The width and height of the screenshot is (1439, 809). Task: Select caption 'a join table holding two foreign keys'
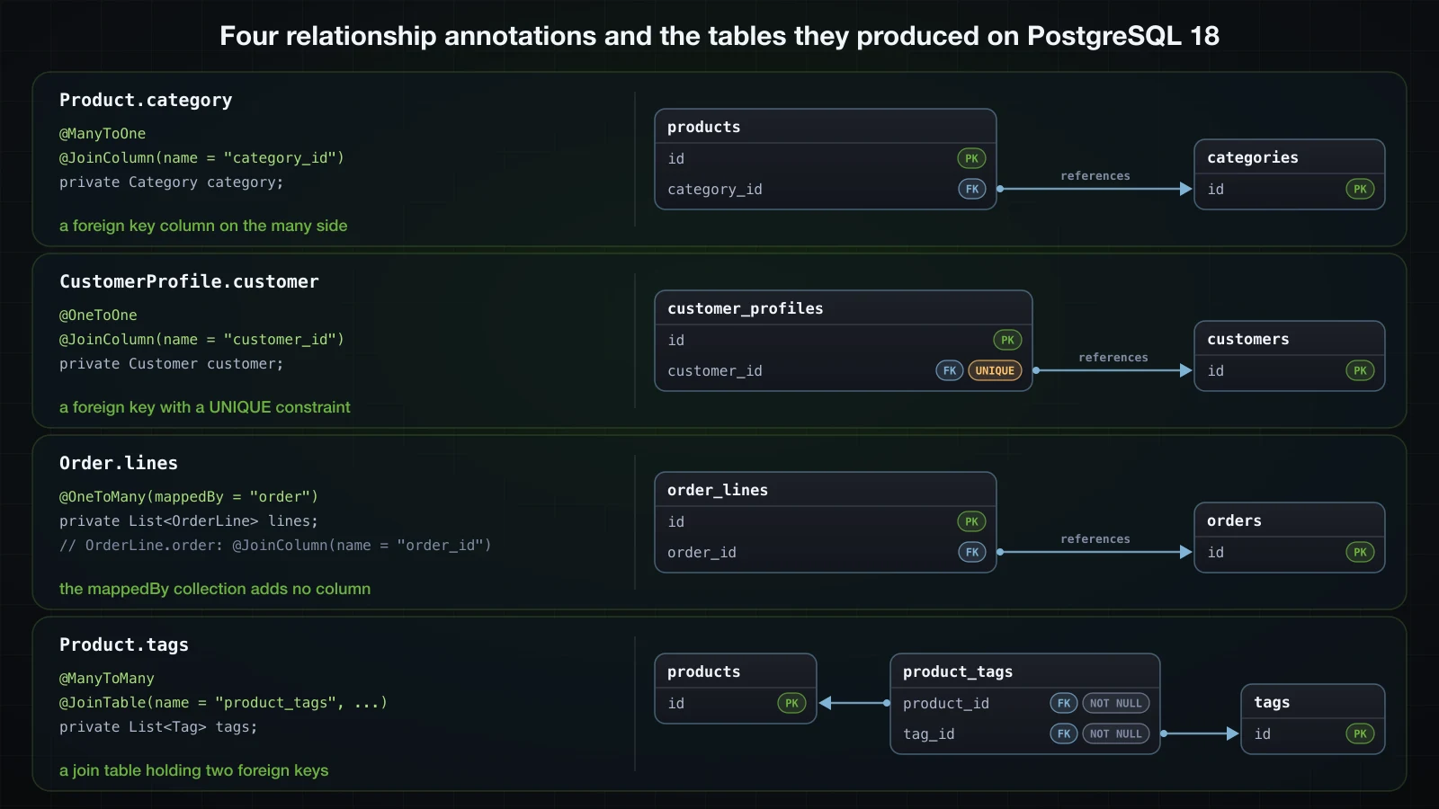coord(193,770)
